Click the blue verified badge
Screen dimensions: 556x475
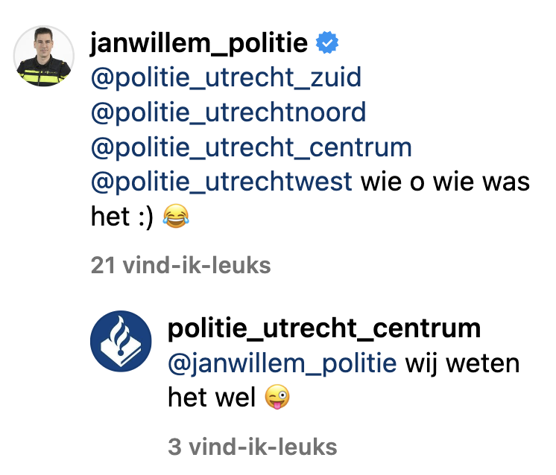(326, 44)
